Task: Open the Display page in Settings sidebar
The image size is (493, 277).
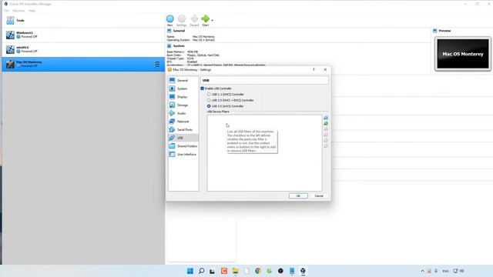Action: (x=183, y=97)
